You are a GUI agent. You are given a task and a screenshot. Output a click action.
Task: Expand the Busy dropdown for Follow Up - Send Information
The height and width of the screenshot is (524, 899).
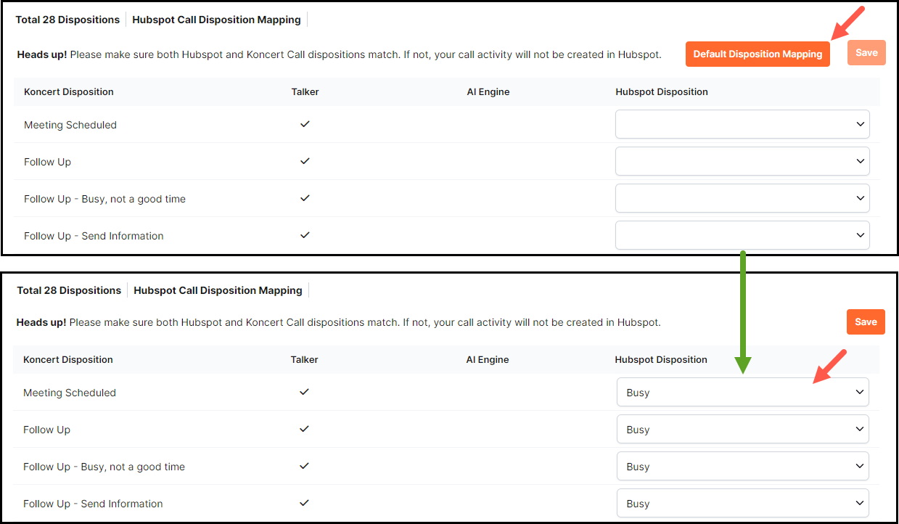point(743,503)
